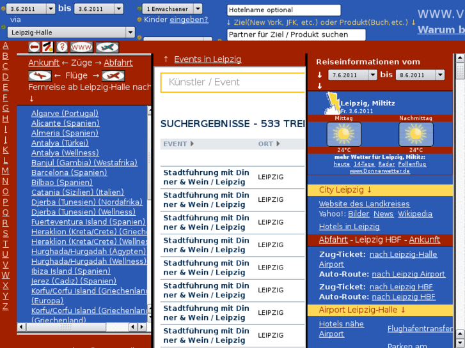The height and width of the screenshot is (348, 465).
Task: Open the 'Barcelona (Spanien)' destination
Action: (x=69, y=172)
